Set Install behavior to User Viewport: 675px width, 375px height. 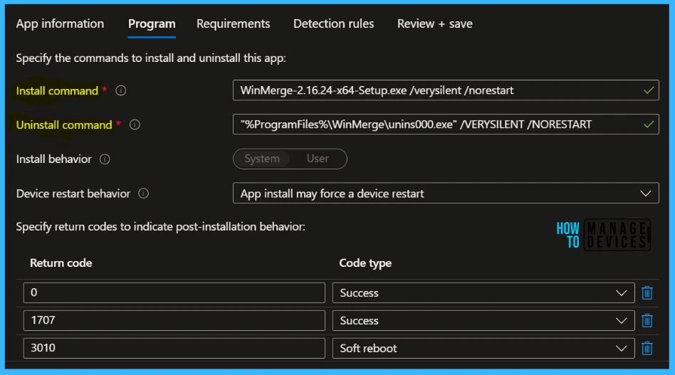click(318, 159)
